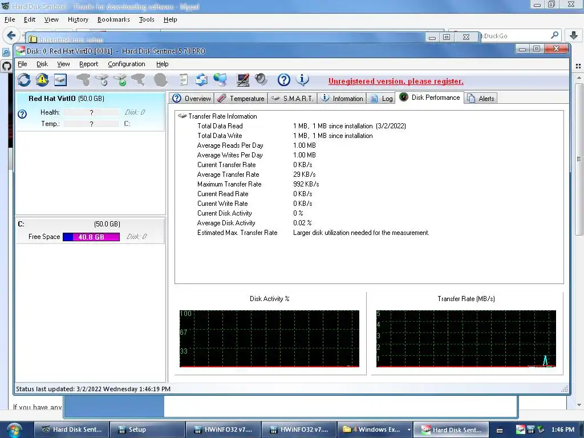Click the Hard Disk Sentinel system tray icon

click(520, 429)
